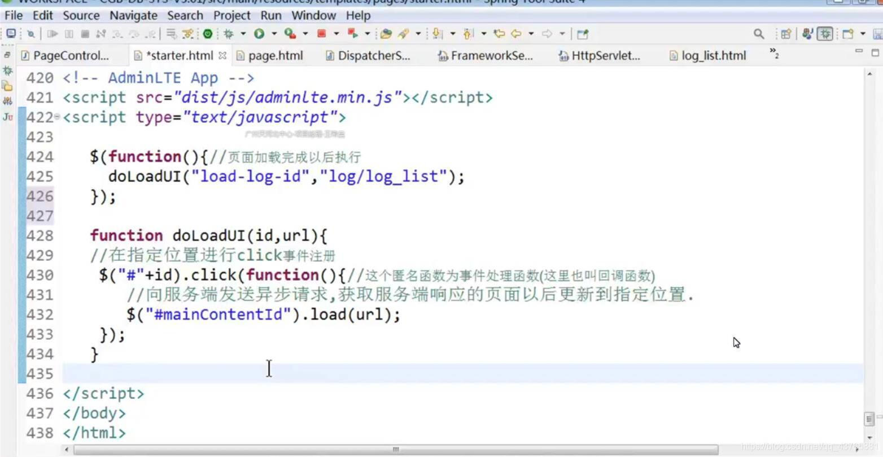883x457 pixels.
Task: Open the Source menu
Action: tap(81, 15)
